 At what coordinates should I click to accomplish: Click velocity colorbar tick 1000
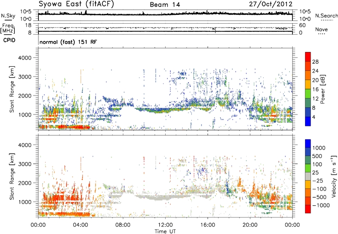[x=319, y=148]
